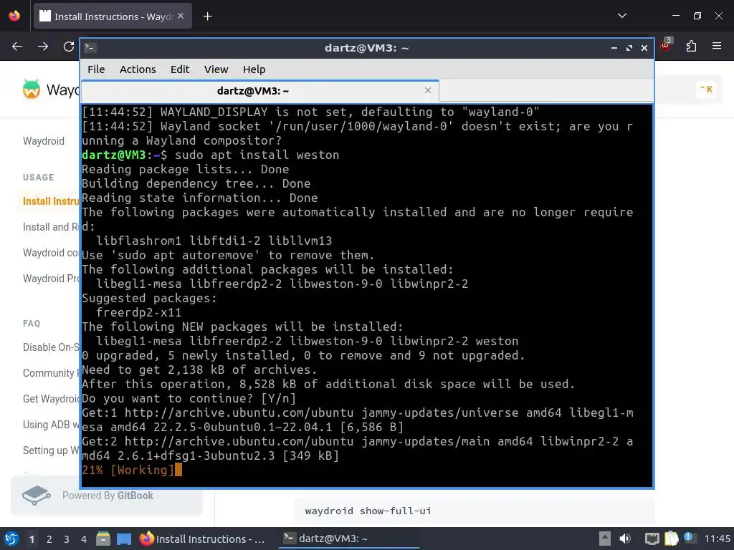Open the terminal View menu

(x=216, y=69)
